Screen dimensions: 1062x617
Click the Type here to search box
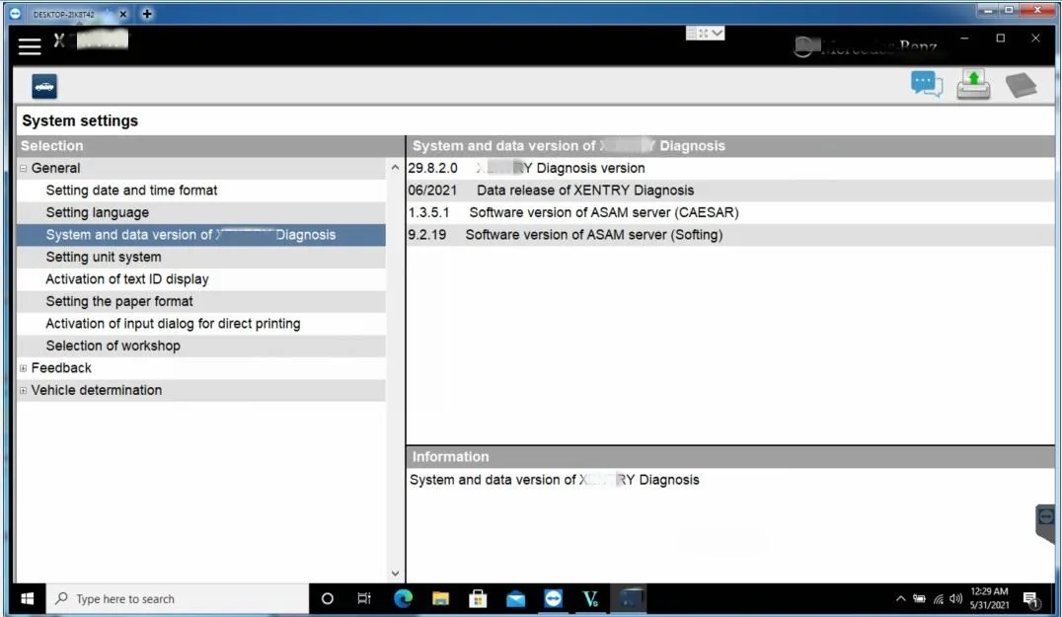(178, 598)
